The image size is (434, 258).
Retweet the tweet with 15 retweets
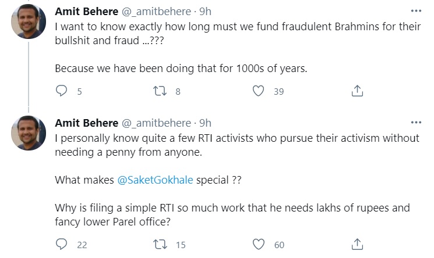tap(159, 245)
